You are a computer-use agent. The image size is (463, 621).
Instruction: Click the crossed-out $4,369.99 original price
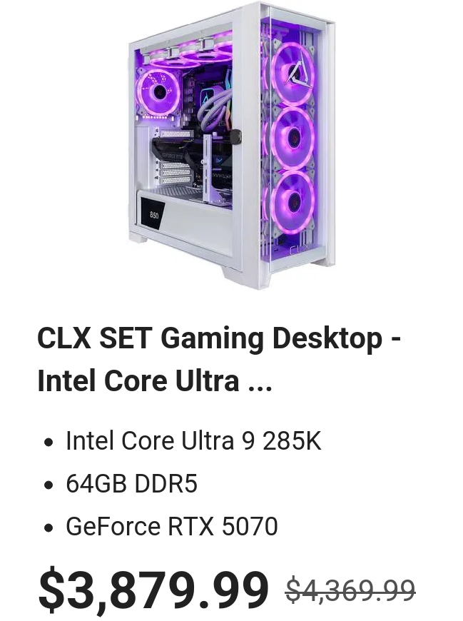coord(350,590)
